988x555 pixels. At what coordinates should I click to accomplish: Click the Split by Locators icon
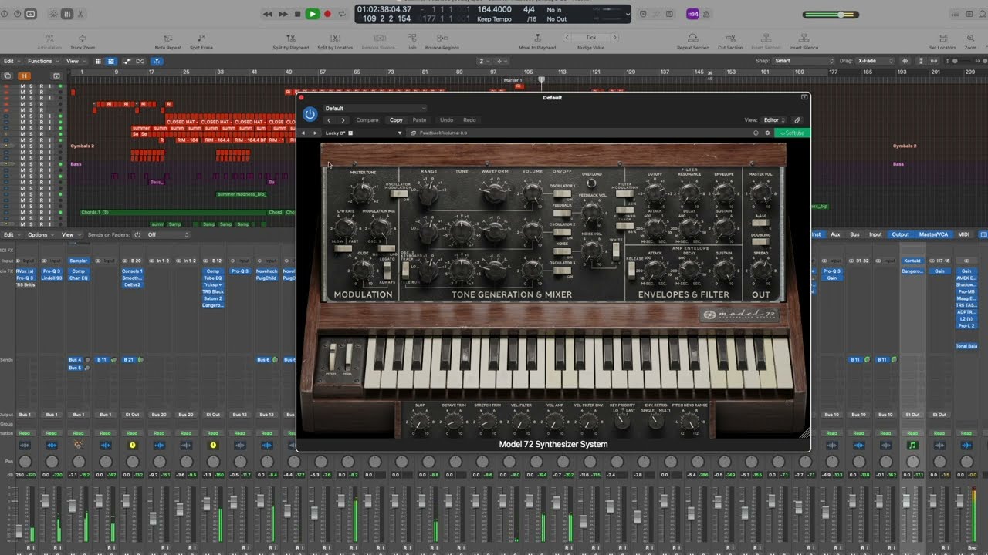[x=335, y=37]
